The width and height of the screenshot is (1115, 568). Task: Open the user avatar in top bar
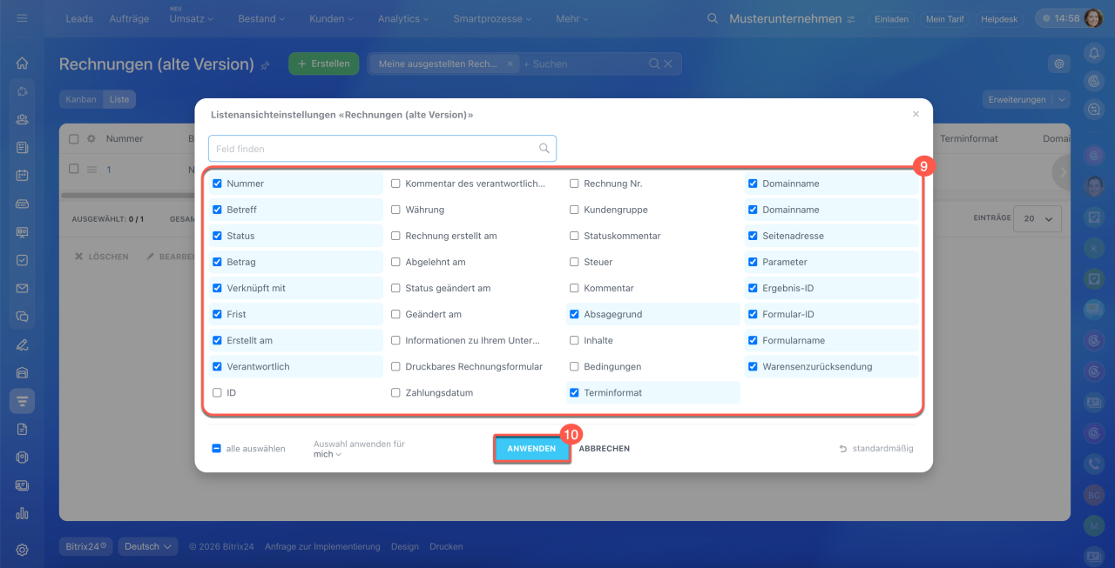tap(1093, 18)
